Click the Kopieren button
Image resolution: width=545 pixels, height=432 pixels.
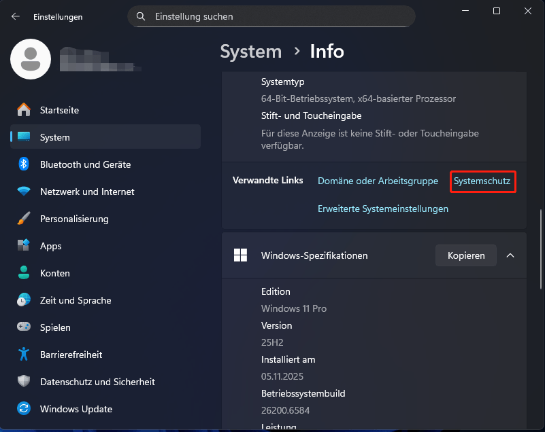[x=466, y=255]
